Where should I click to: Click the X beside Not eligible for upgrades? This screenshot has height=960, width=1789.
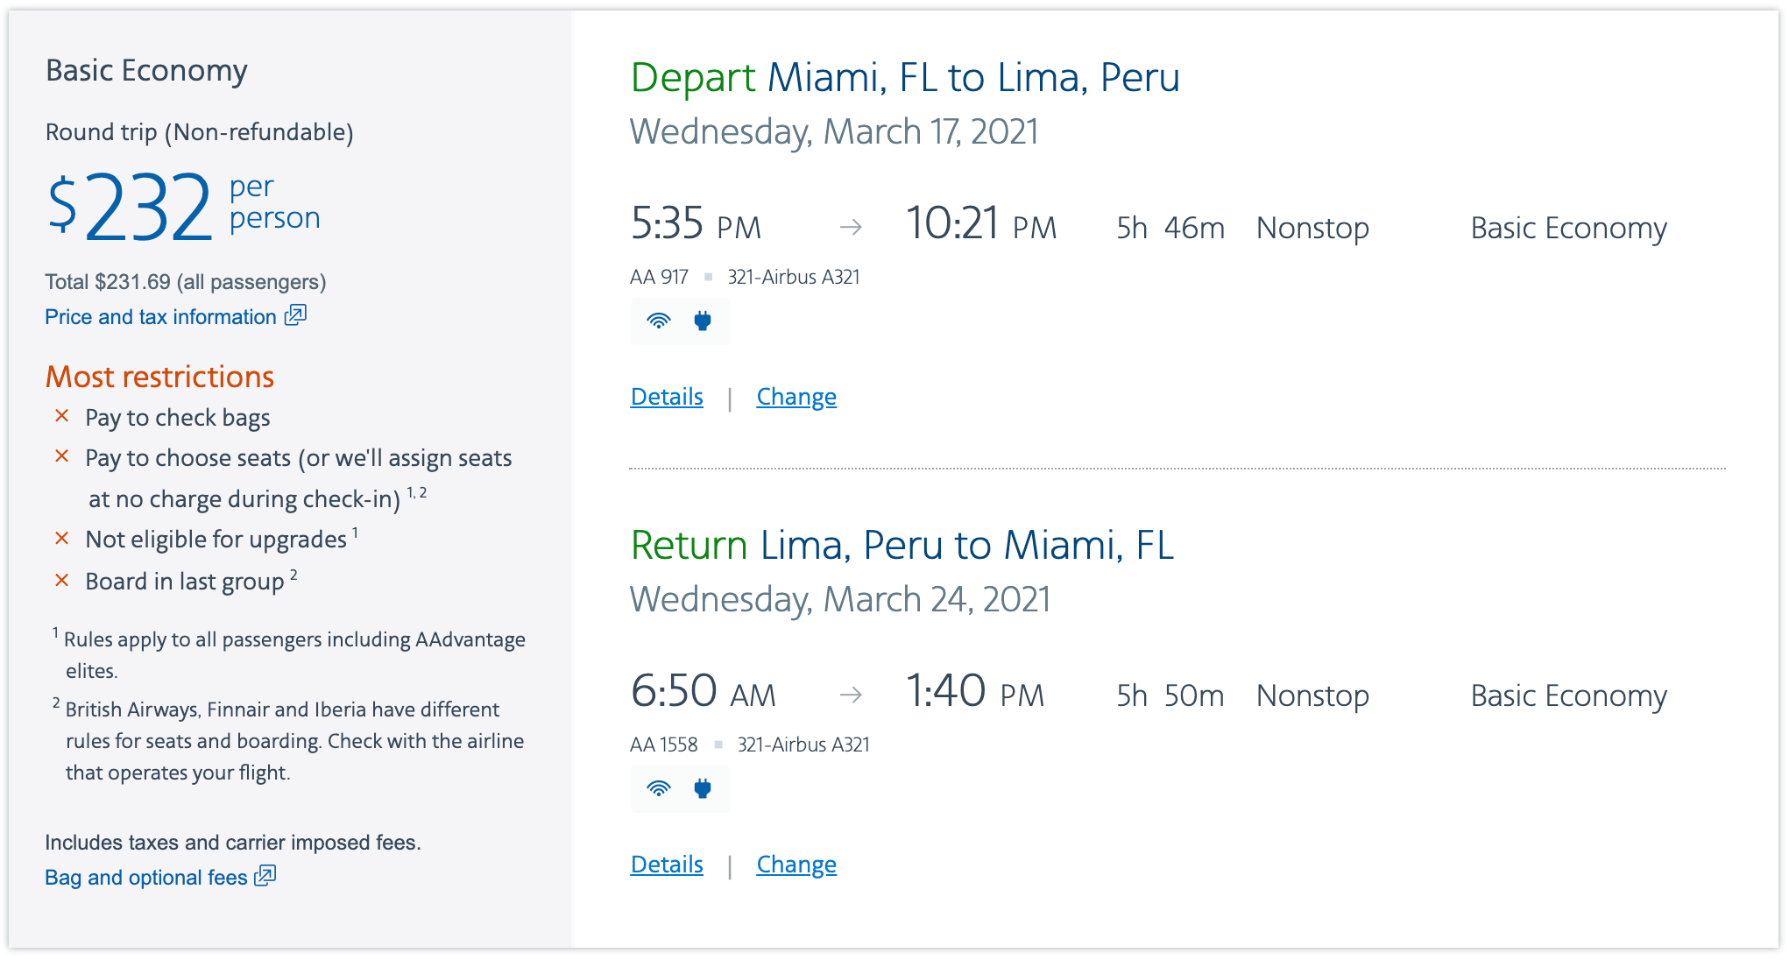click(x=62, y=539)
